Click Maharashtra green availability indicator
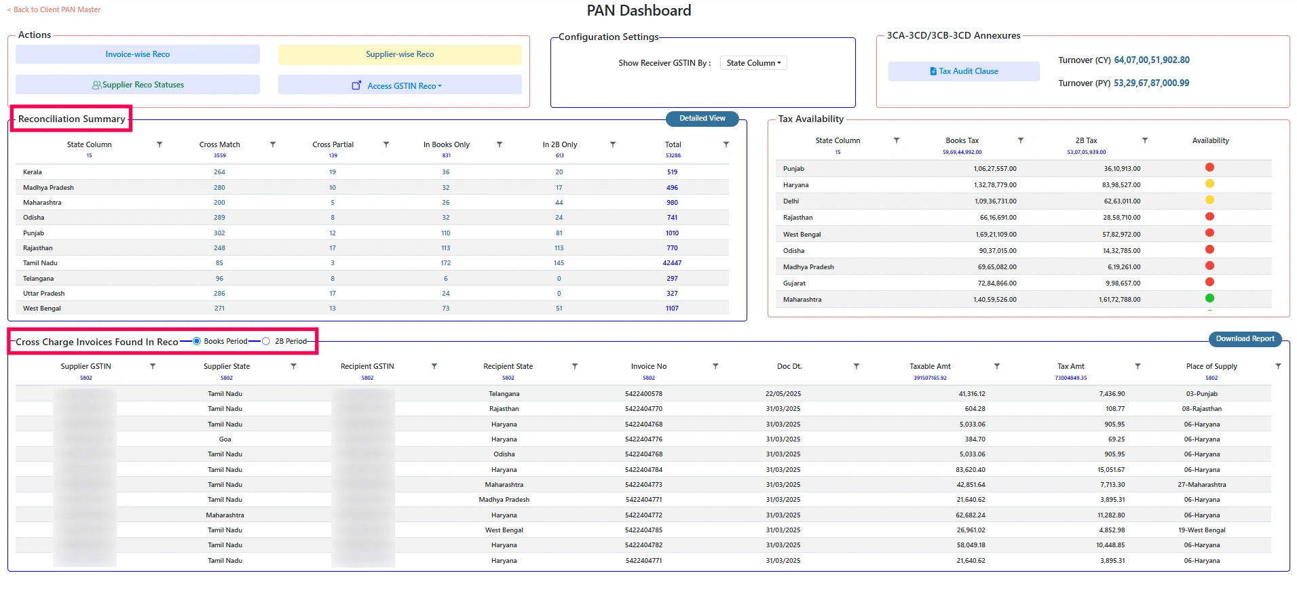This screenshot has width=1297, height=592. 1209,298
